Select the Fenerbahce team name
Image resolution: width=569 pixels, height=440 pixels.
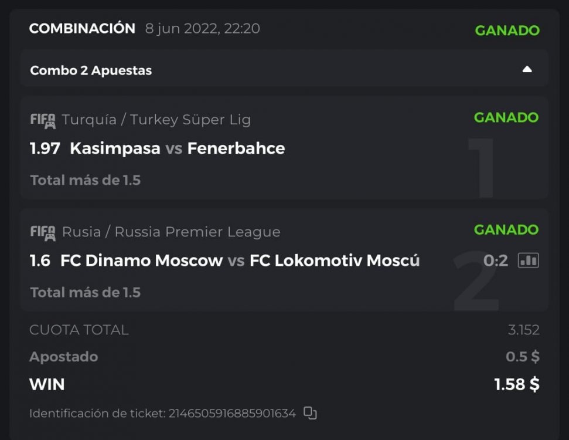pos(236,148)
